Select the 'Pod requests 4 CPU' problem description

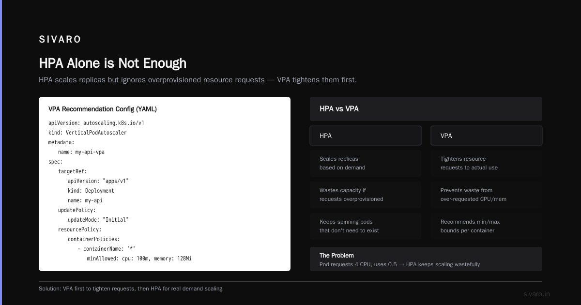pos(399,264)
